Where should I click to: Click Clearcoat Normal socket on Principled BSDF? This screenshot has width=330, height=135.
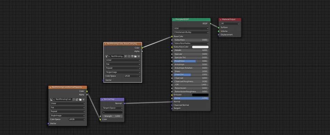[x=172, y=105]
